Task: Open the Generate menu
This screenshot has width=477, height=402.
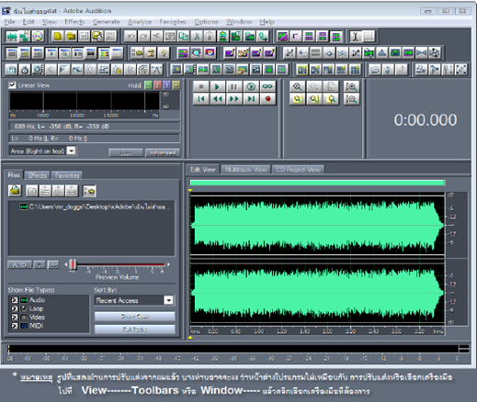Action: [x=107, y=22]
